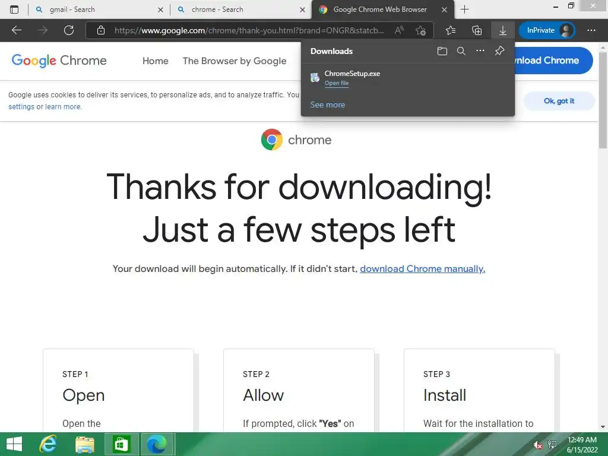Open the Favorites list icon
The image size is (608, 456).
451,30
